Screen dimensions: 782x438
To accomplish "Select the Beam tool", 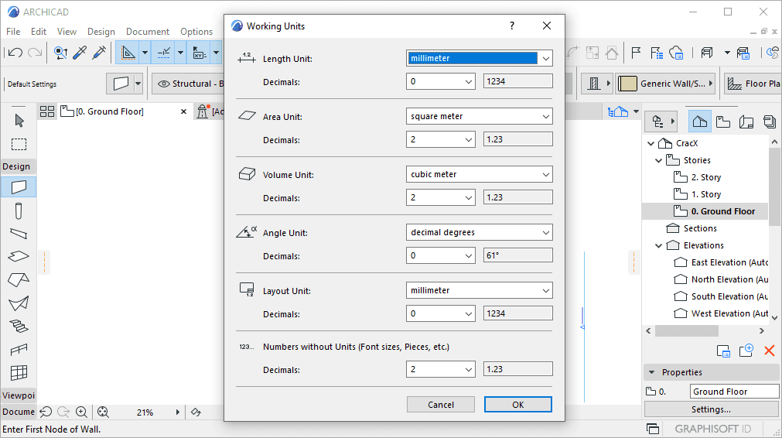I will pos(19,234).
